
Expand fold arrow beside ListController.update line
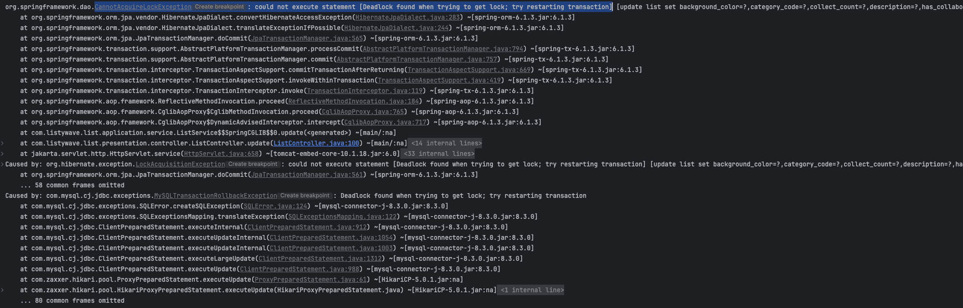coord(2,143)
